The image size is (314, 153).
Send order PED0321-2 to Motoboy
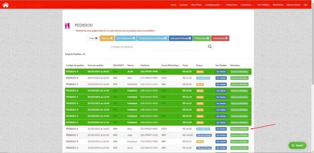point(239,116)
